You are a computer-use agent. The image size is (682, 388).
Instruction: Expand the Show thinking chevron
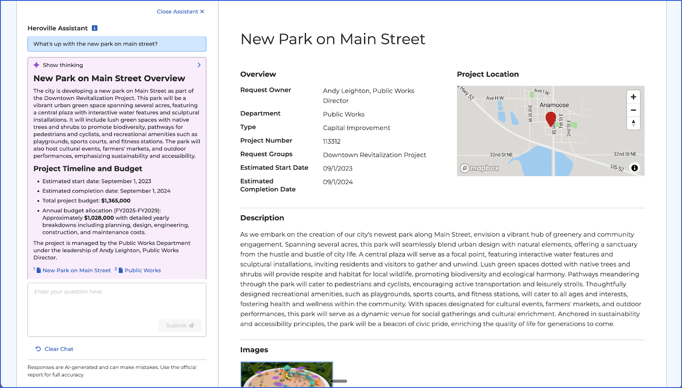click(199, 65)
